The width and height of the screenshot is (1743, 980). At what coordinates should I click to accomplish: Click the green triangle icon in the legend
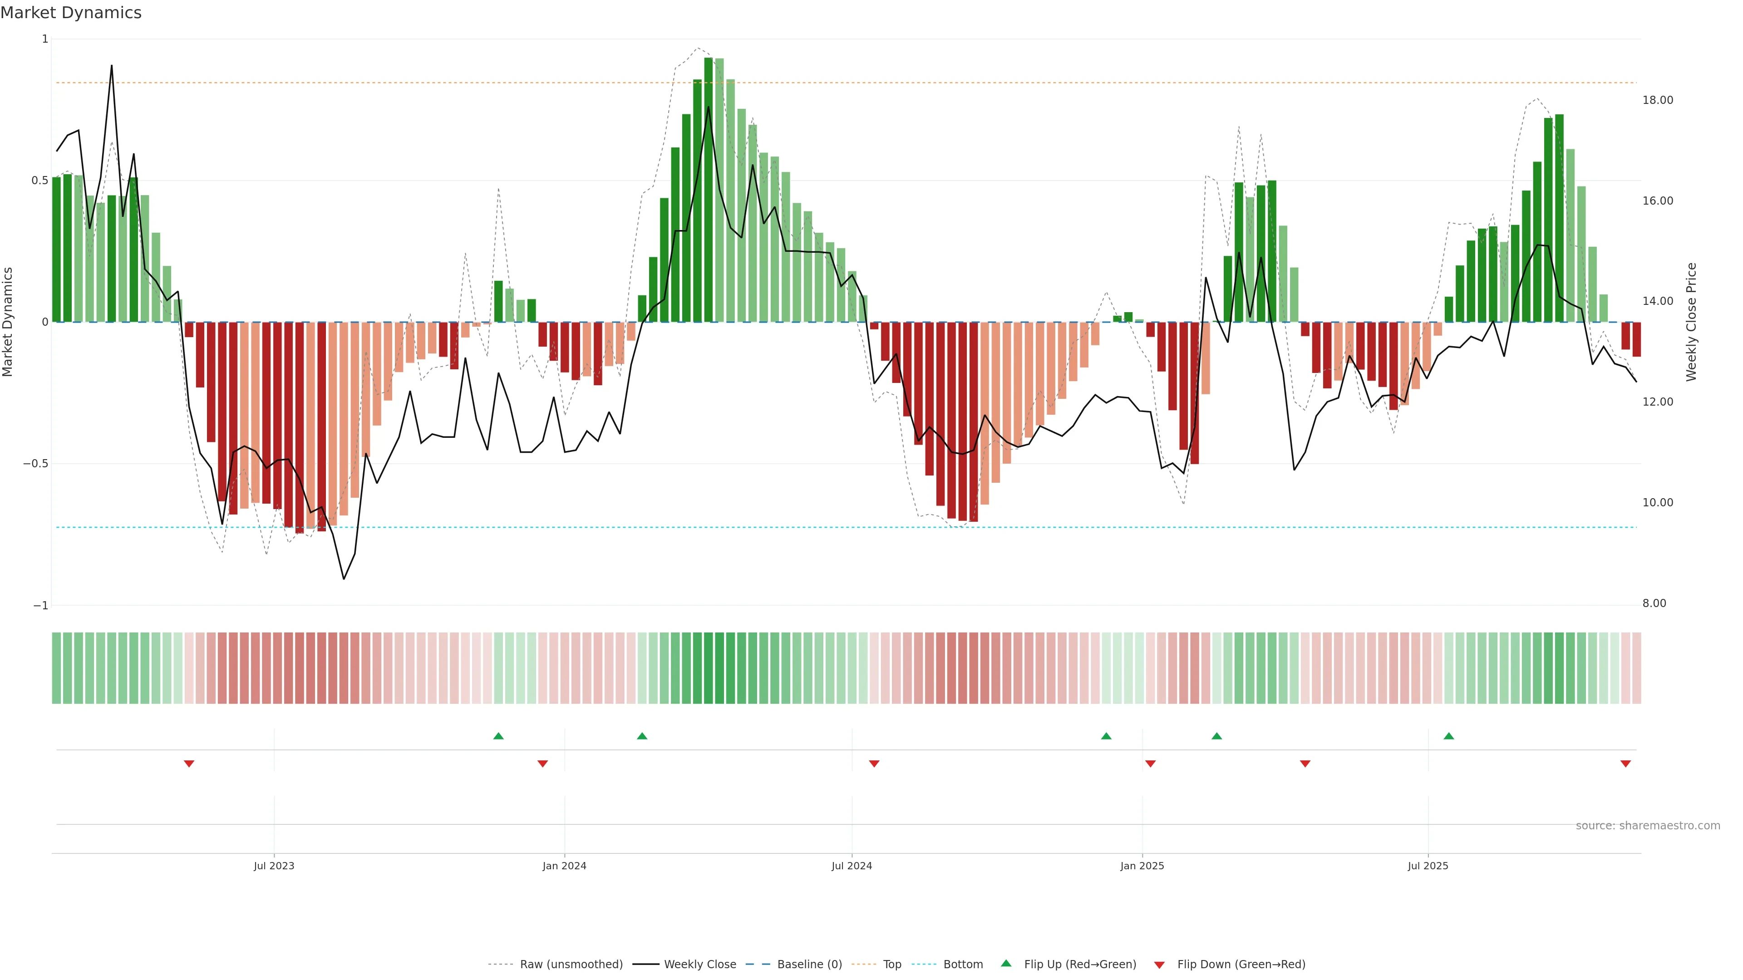1006,963
